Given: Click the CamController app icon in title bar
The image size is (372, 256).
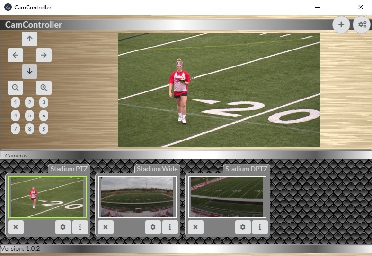Looking at the screenshot, I should click(x=8, y=8).
